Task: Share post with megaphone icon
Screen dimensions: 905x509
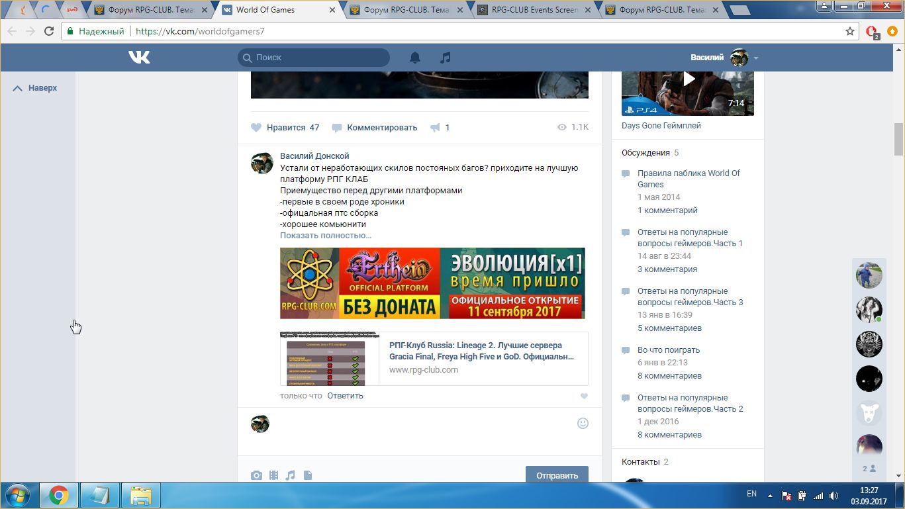Action: [436, 127]
